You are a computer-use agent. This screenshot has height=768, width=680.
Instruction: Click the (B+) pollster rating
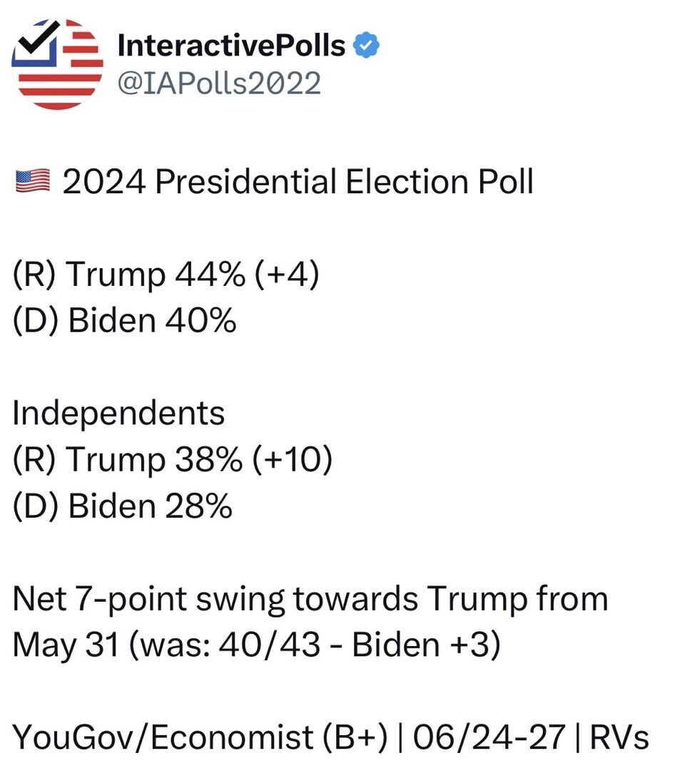pos(355,737)
